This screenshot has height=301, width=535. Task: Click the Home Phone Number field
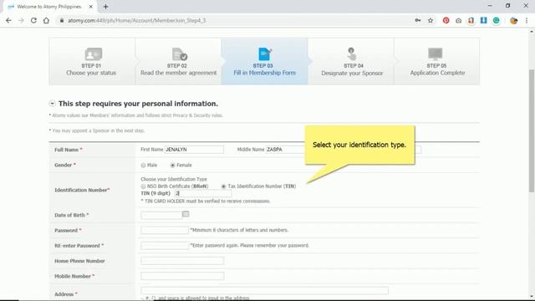182,261
